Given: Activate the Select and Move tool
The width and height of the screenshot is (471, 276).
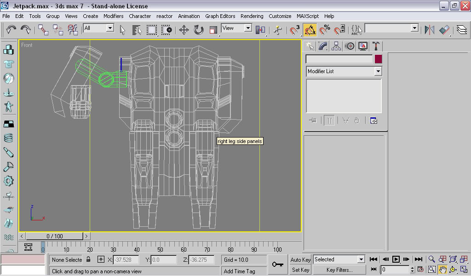Looking at the screenshot, I should pyautogui.click(x=184, y=30).
